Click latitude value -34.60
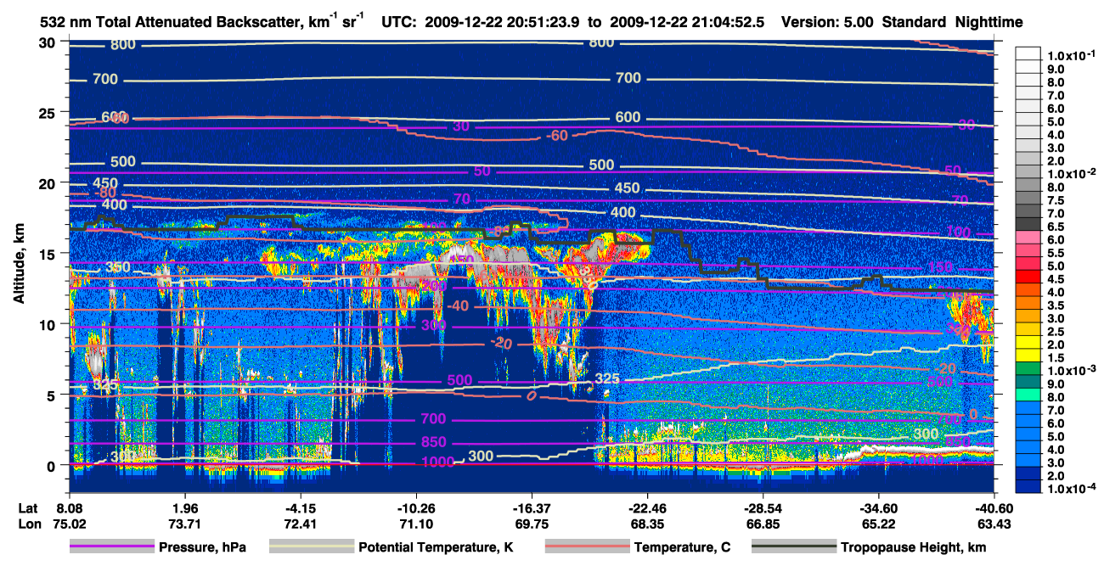Image resolution: width=1104 pixels, height=566 pixels. tap(878, 507)
